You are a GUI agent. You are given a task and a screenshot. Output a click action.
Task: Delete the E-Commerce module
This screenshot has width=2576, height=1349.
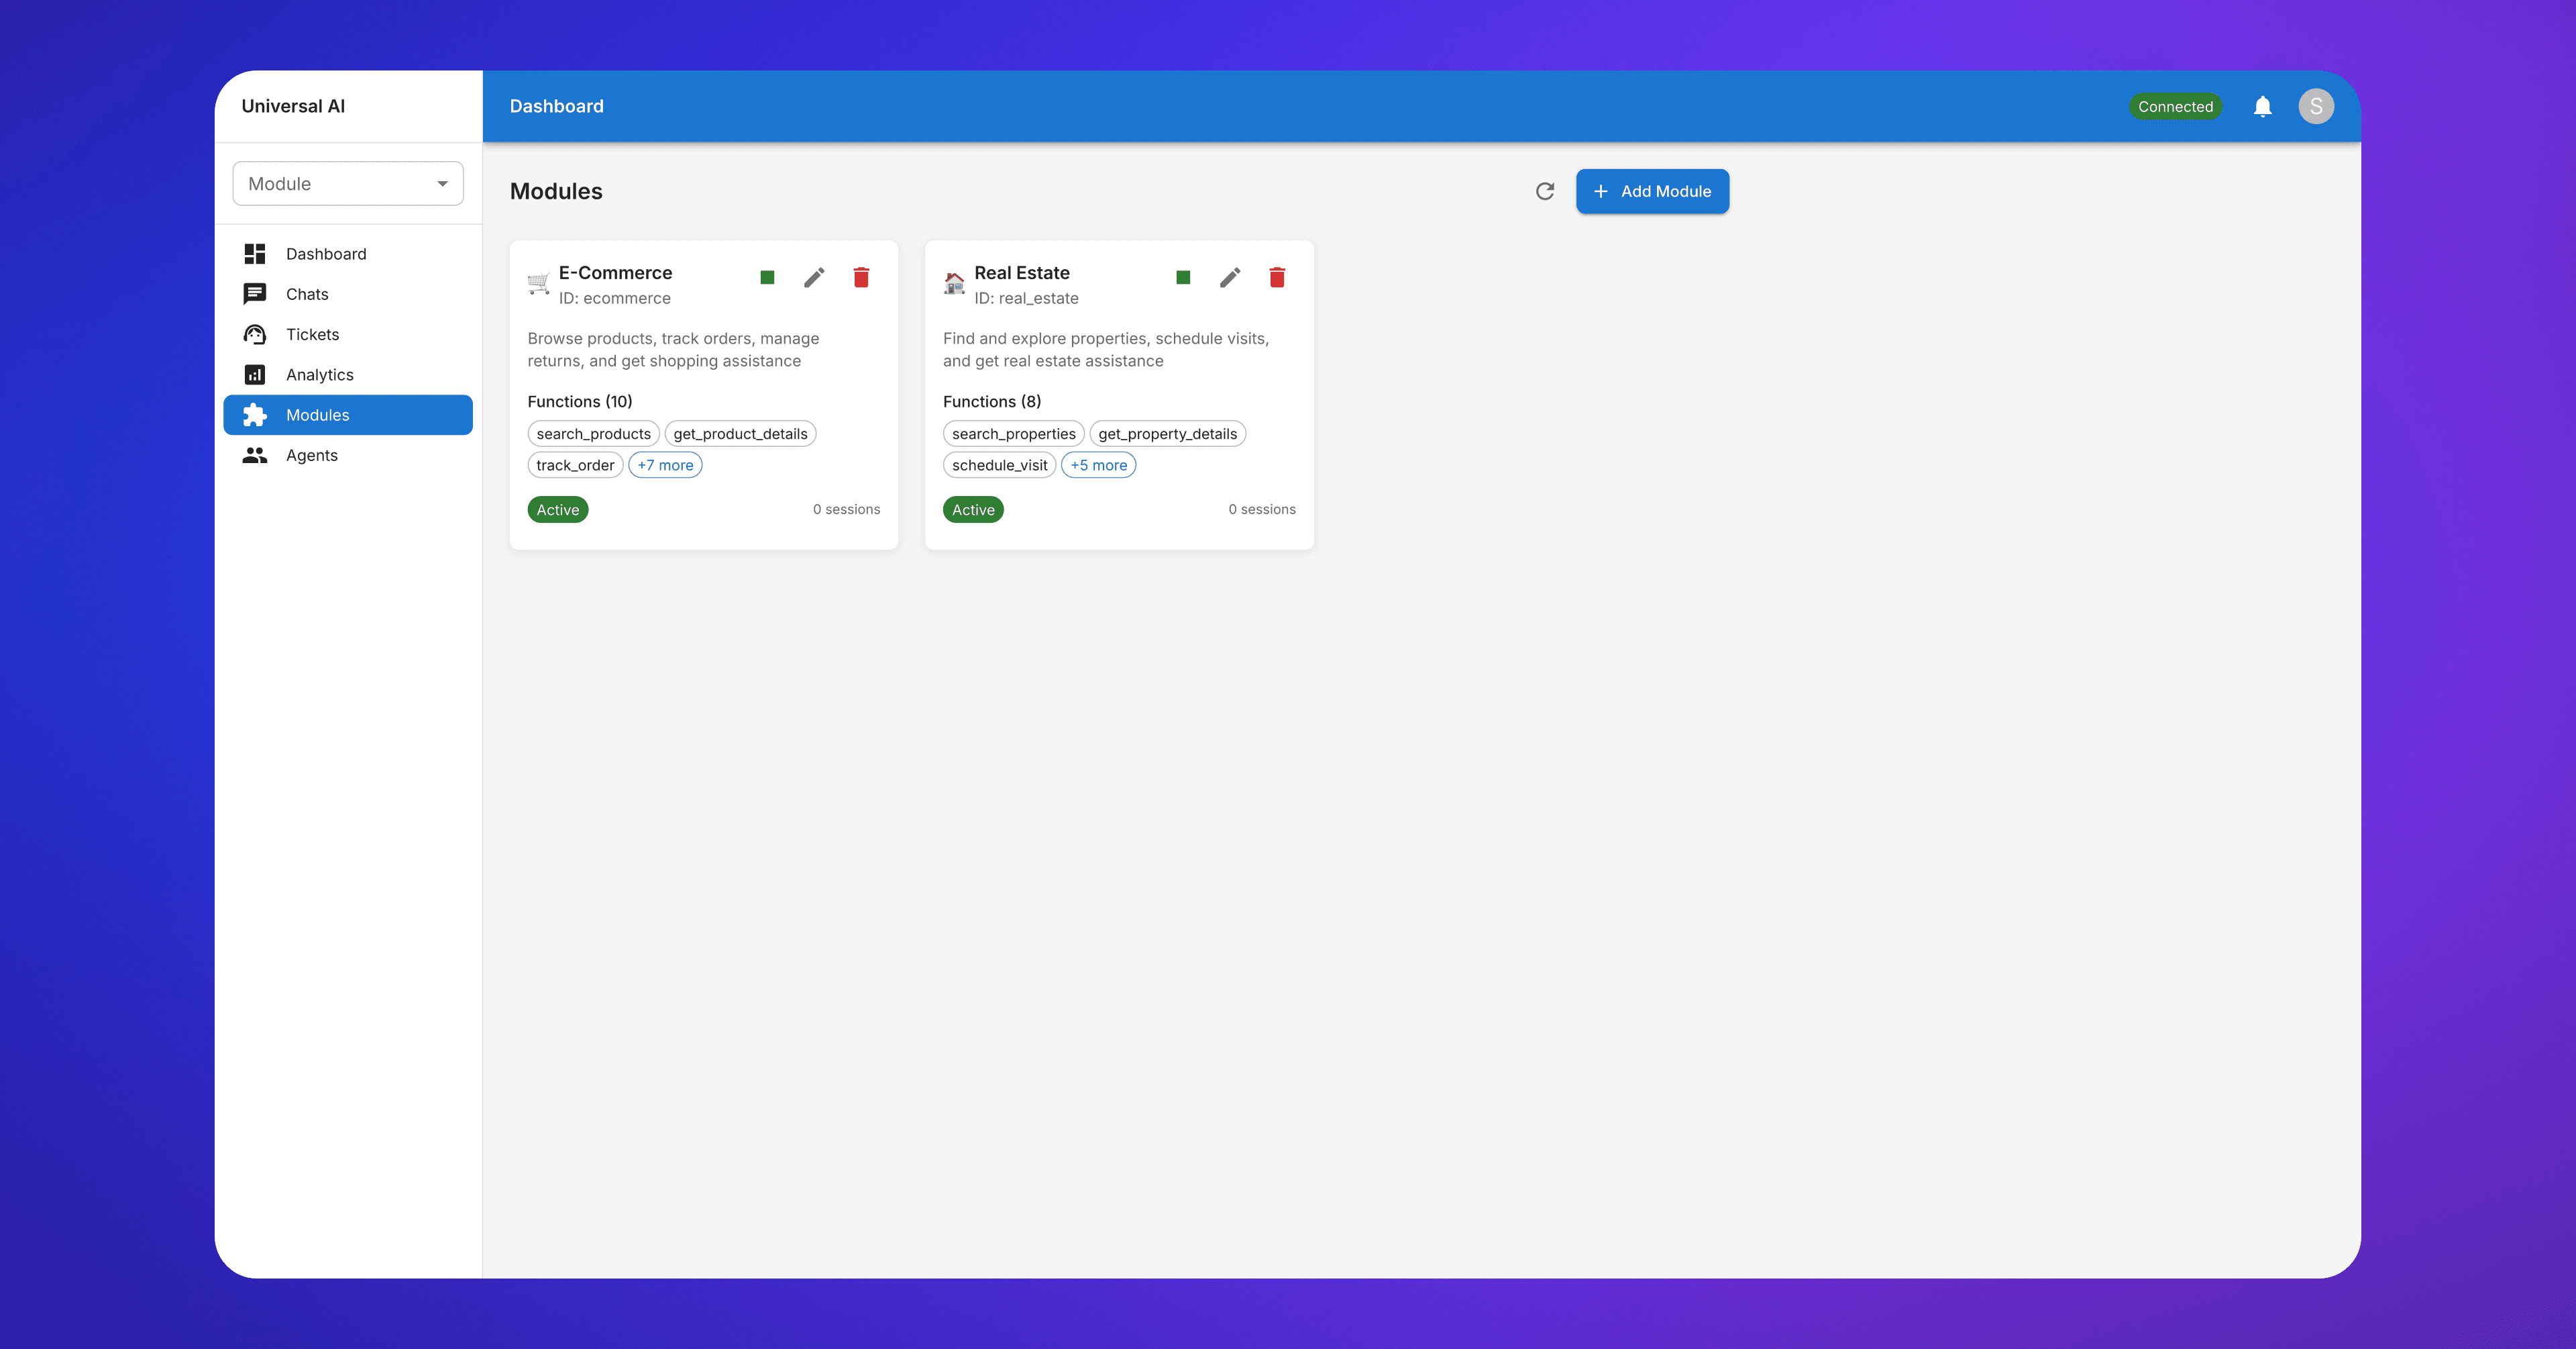[861, 277]
